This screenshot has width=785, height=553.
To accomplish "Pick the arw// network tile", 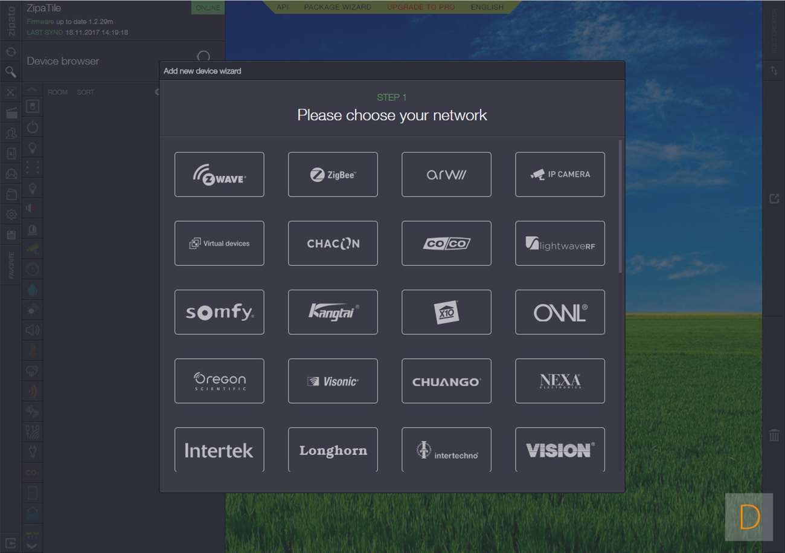I will click(446, 174).
